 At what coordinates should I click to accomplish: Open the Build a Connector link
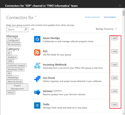click(x=93, y=17)
